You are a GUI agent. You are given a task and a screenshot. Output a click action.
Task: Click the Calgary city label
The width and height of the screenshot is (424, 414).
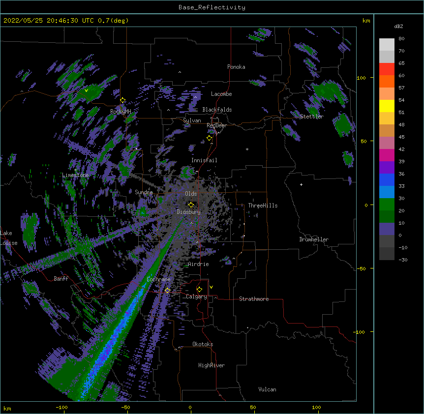point(196,296)
